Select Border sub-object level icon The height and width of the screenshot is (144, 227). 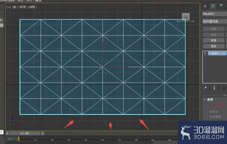[x=223, y=106]
